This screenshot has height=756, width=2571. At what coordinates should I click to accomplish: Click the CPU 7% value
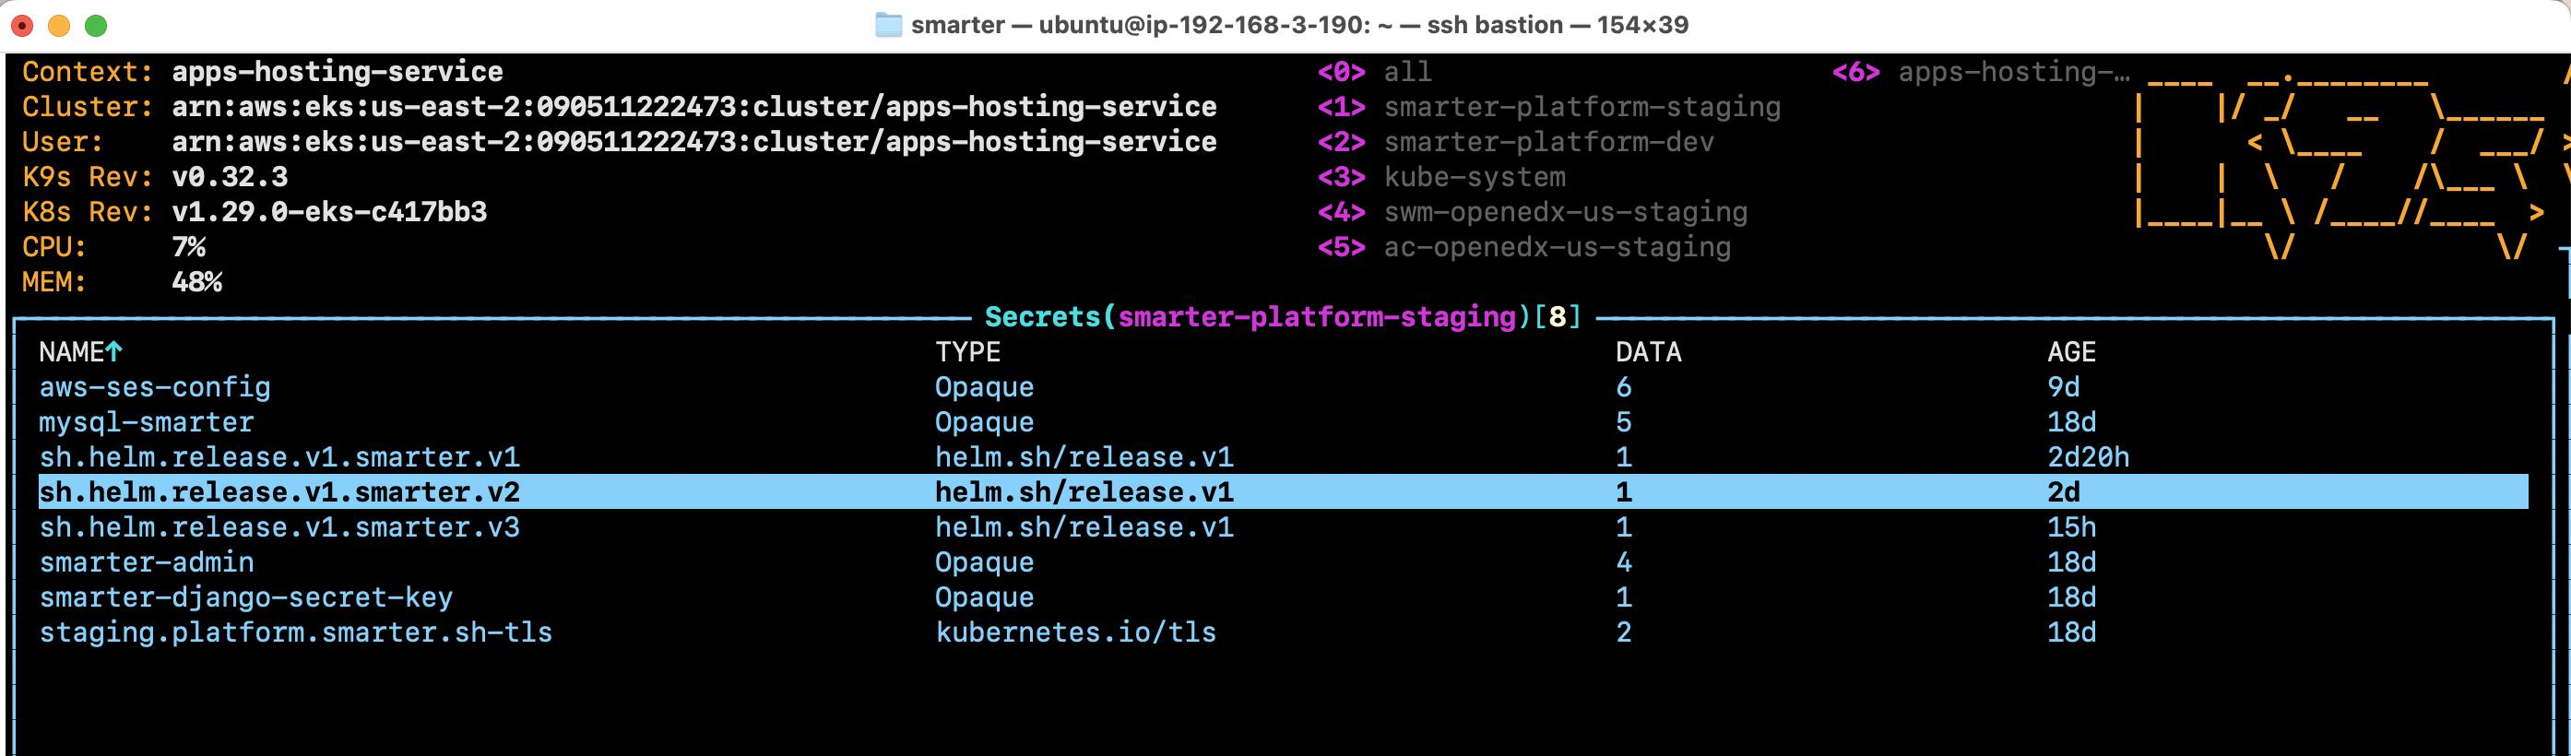(189, 246)
